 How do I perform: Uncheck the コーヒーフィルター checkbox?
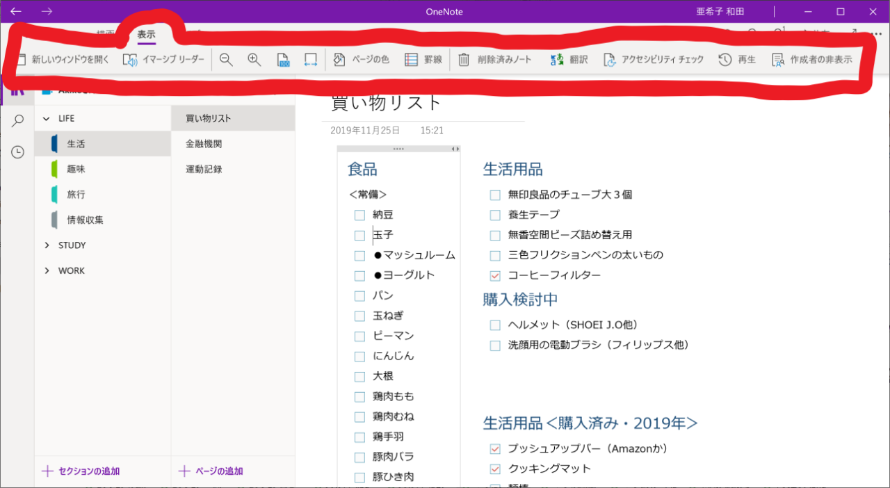point(495,276)
